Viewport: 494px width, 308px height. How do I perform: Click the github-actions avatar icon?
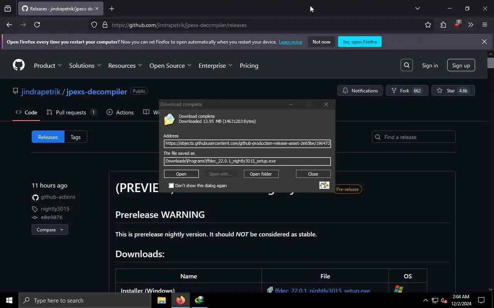click(36, 197)
